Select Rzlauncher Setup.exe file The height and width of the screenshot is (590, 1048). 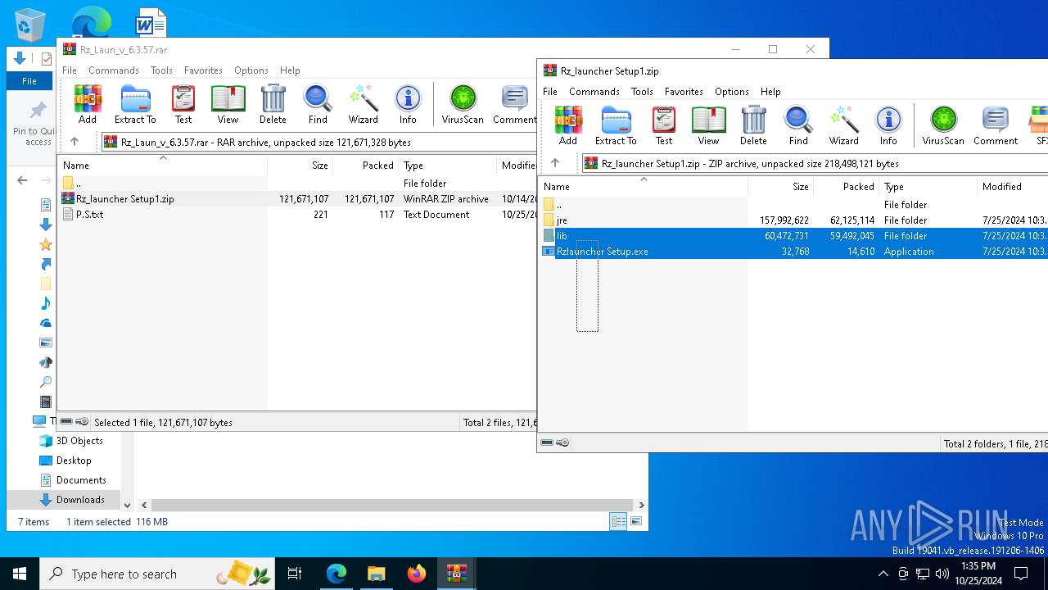coord(794,251)
